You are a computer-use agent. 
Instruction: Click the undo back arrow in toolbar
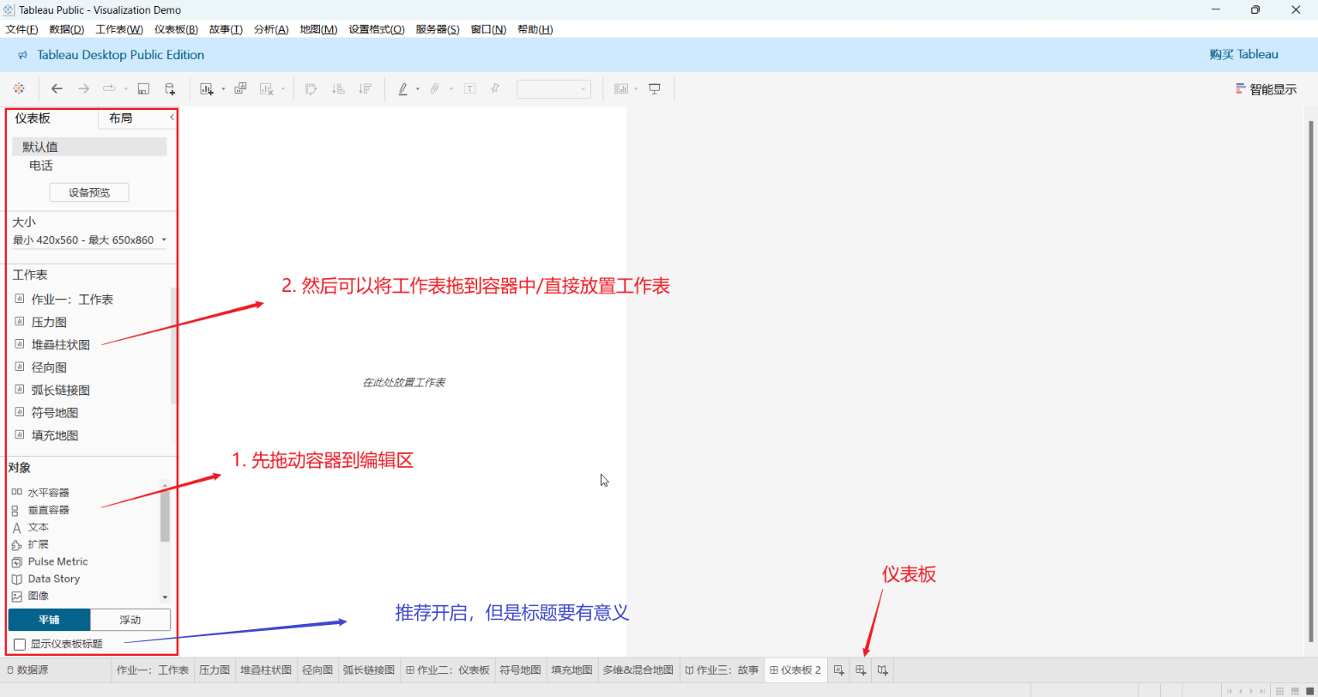coord(57,88)
